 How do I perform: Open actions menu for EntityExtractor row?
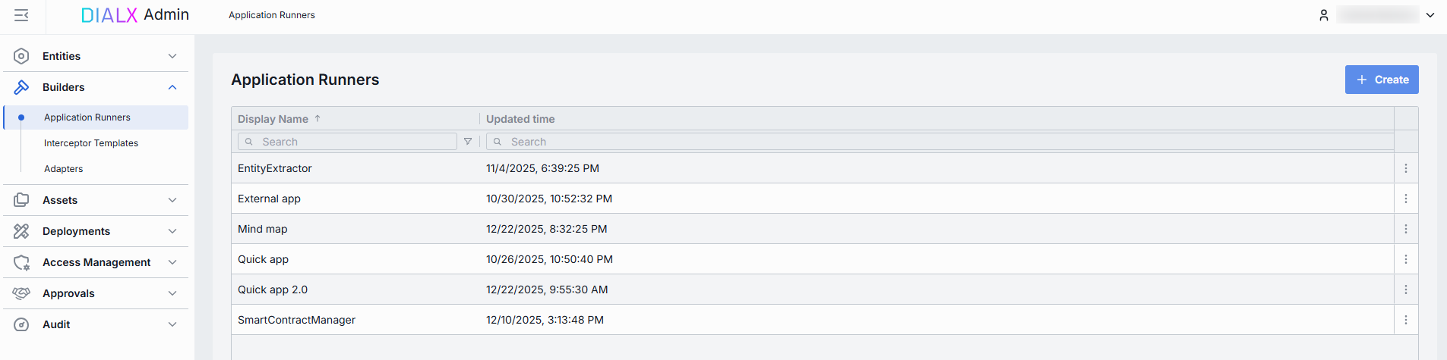(x=1405, y=168)
